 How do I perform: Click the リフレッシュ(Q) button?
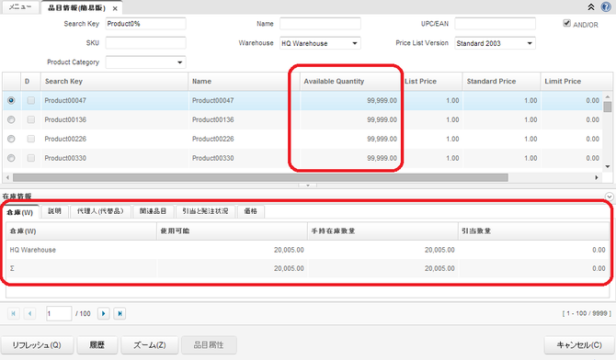point(37,345)
